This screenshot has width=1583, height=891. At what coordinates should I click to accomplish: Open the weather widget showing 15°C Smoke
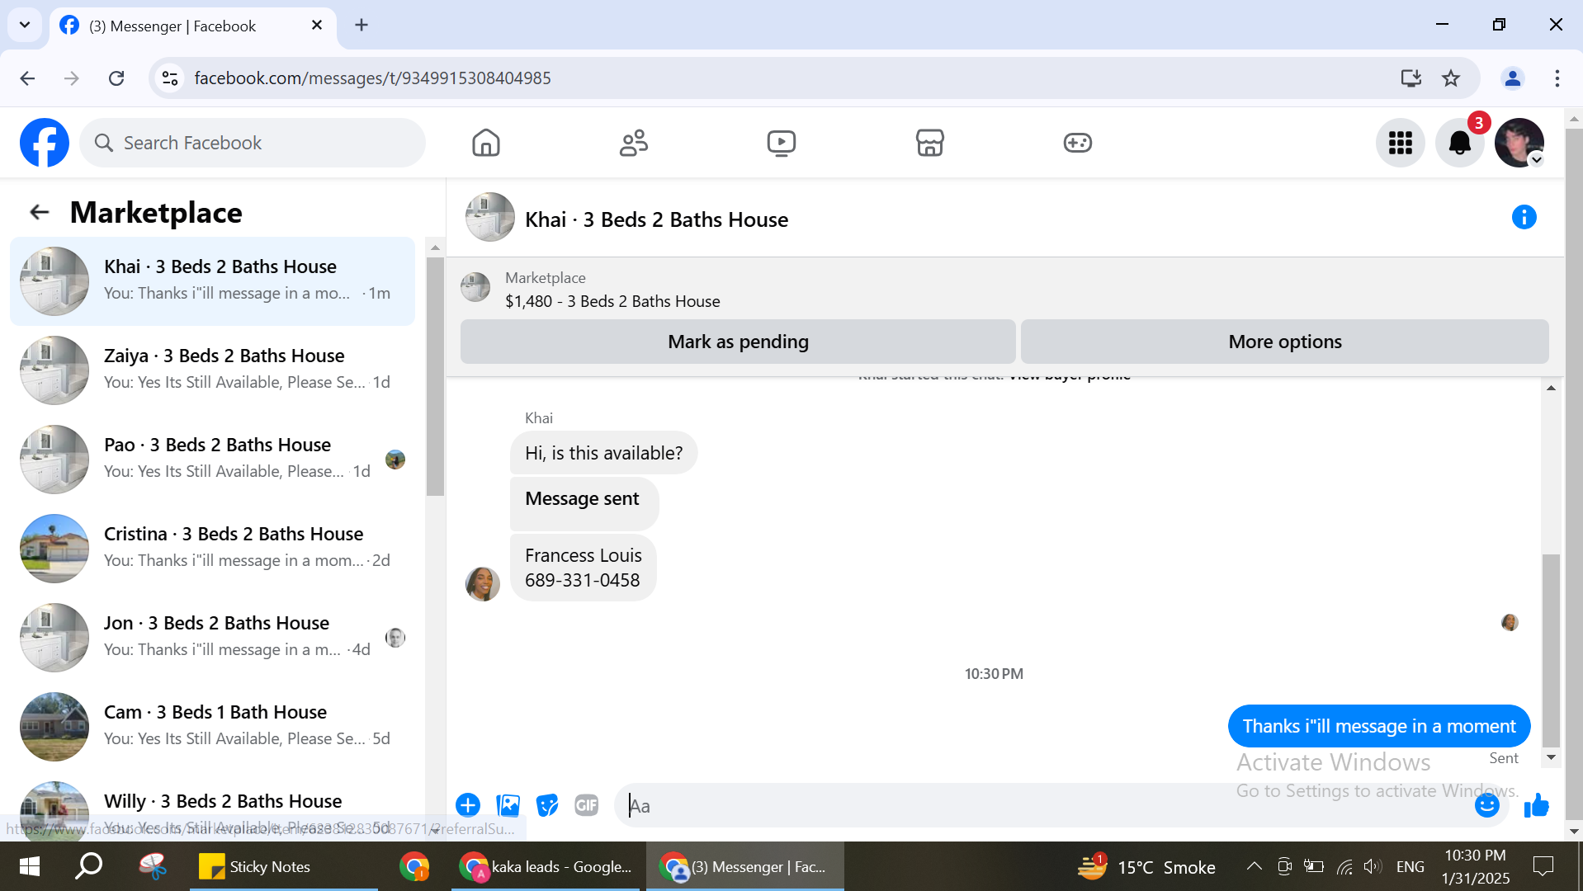[1147, 866]
